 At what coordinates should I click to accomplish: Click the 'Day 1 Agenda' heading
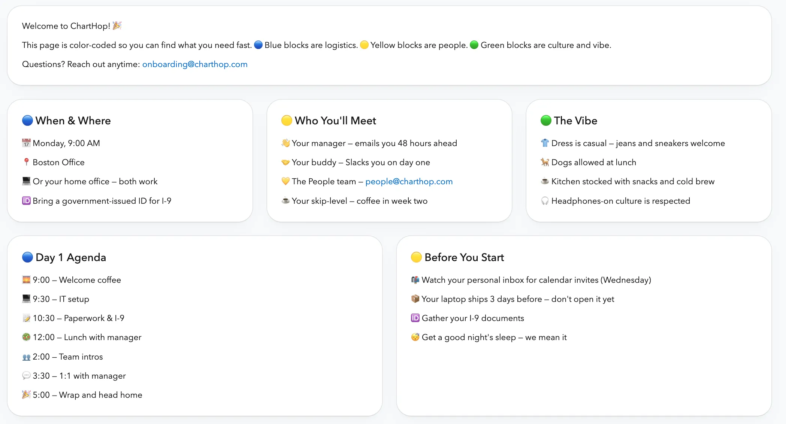[x=71, y=257]
